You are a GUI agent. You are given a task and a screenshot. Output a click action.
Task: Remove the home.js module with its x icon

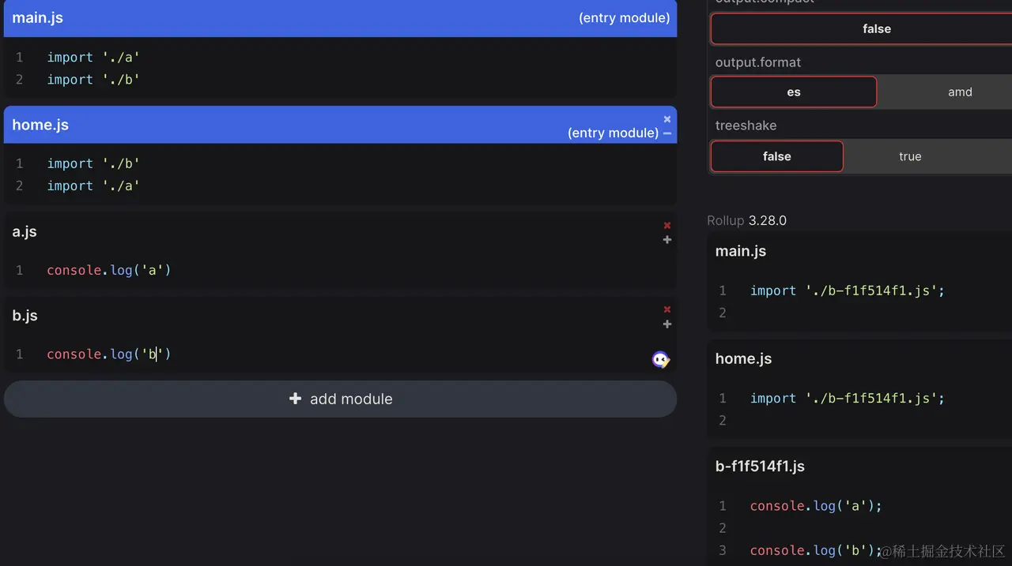tap(667, 119)
